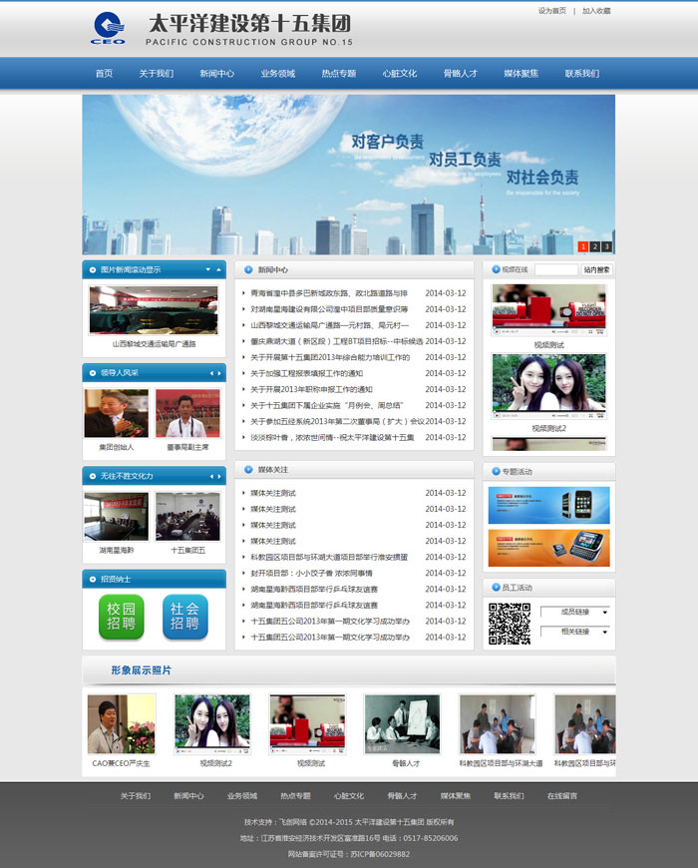Click the footer 业务领域 link
The width and height of the screenshot is (698, 868).
tap(241, 796)
